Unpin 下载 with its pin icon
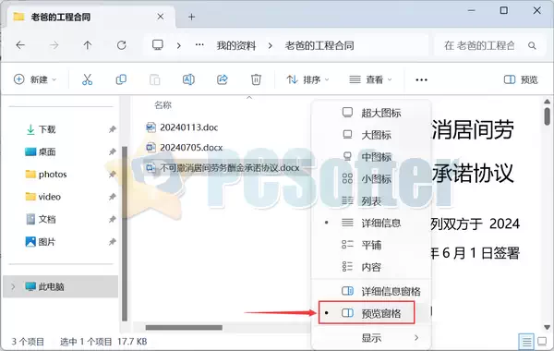 tap(112, 129)
